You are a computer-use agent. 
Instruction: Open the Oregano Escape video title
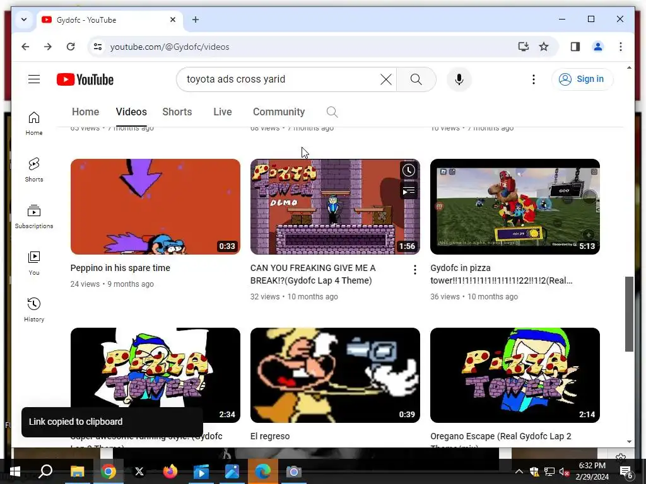click(501, 439)
